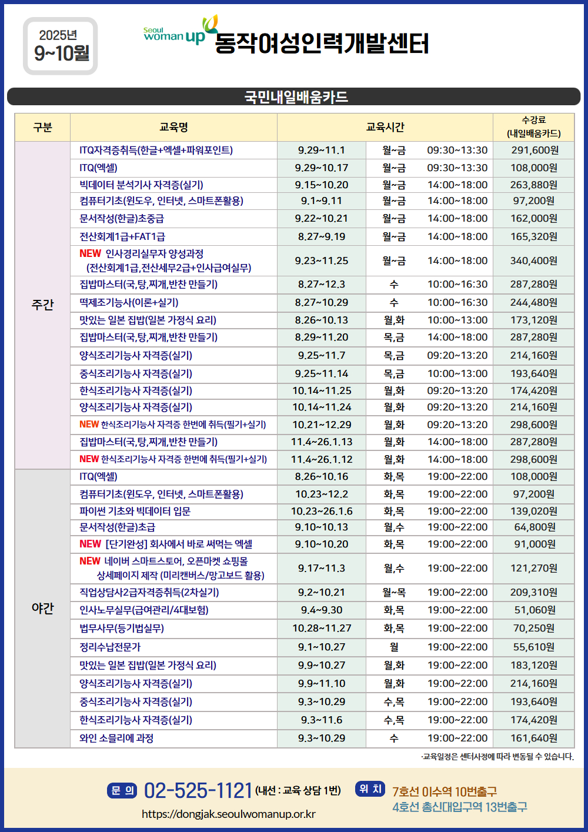Select [단기완성] 회사에서 바로 써먹는 엑셀 course
Screen dimensions: 588x832
[179, 544]
